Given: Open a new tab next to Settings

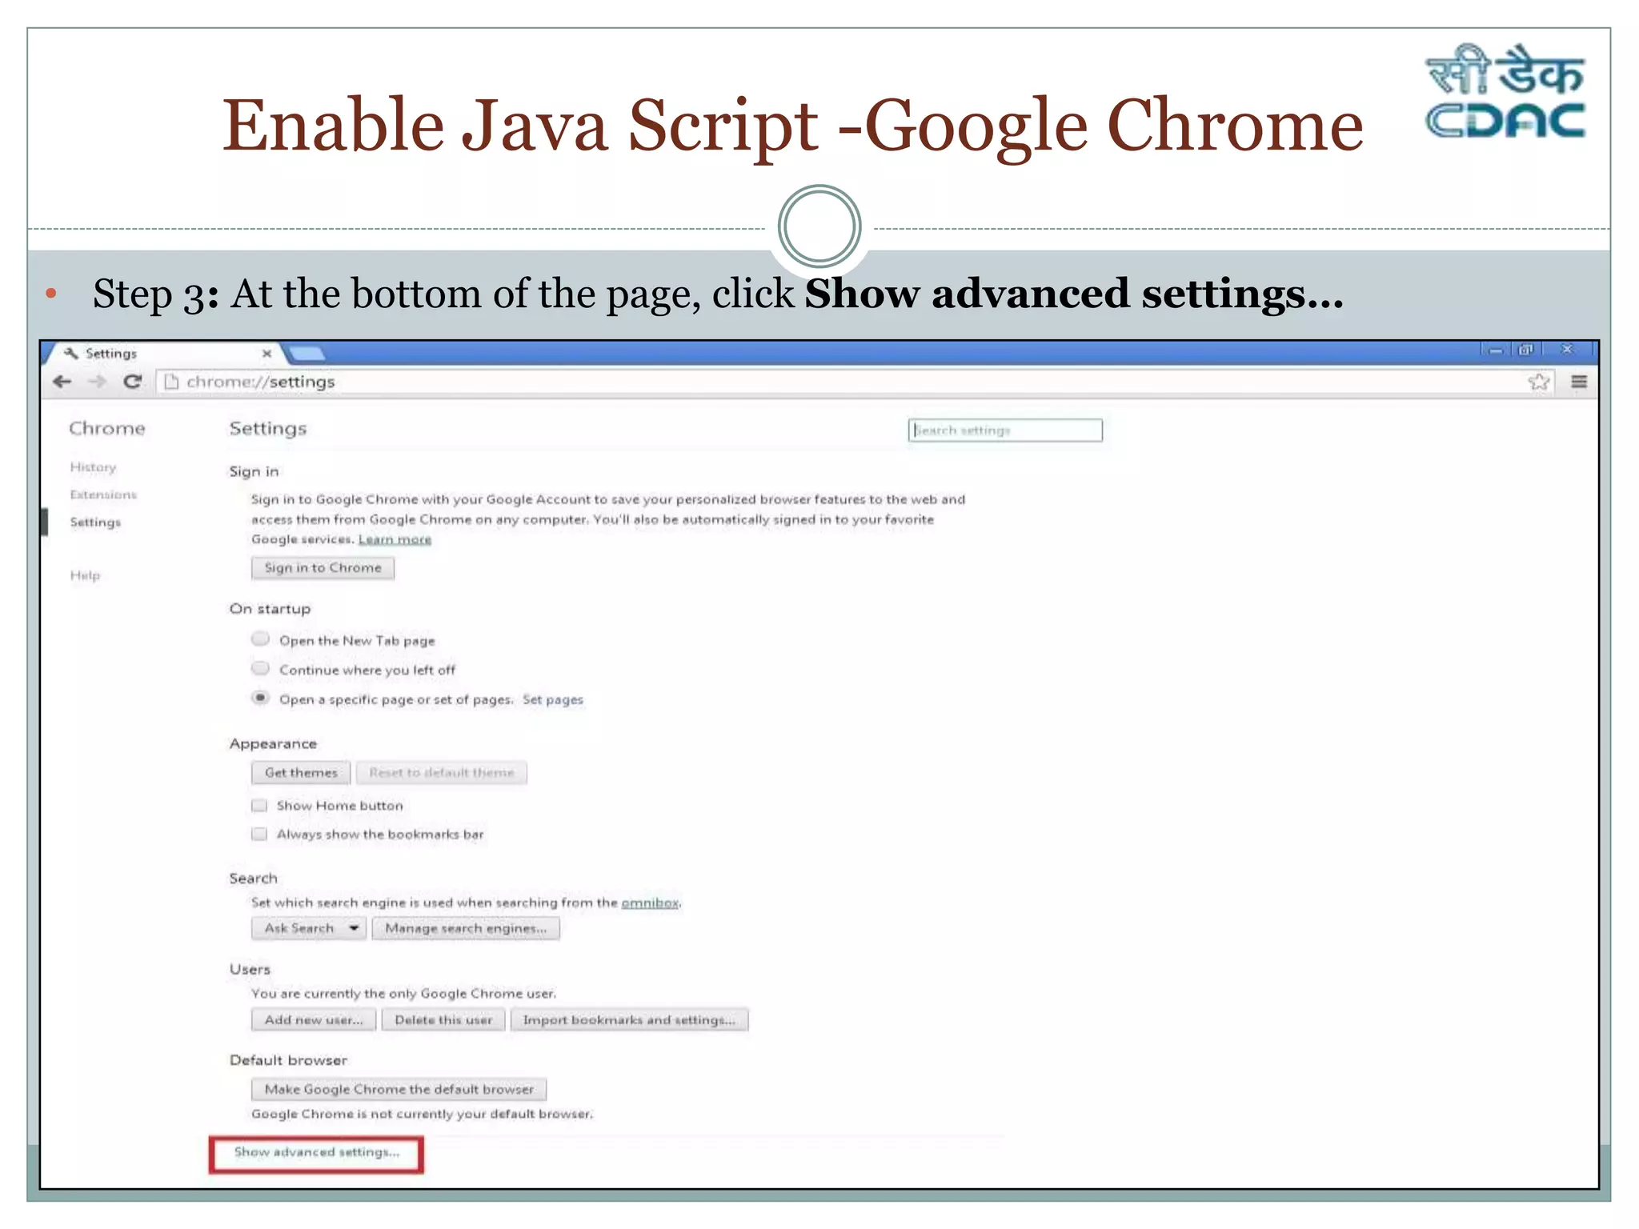Looking at the screenshot, I should (307, 354).
